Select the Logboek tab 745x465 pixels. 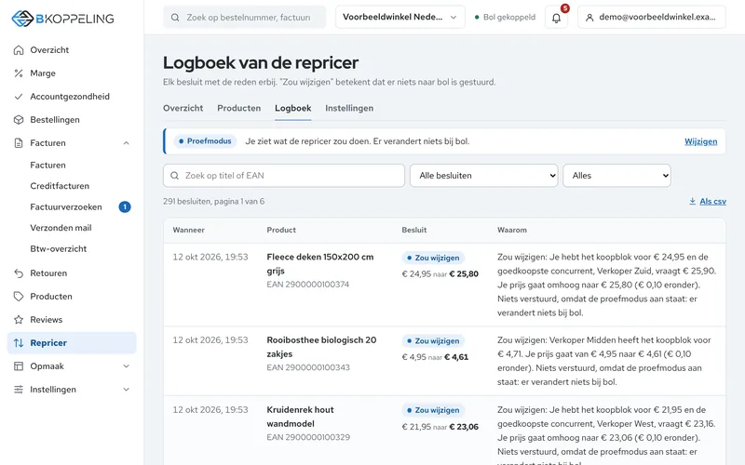click(x=292, y=108)
